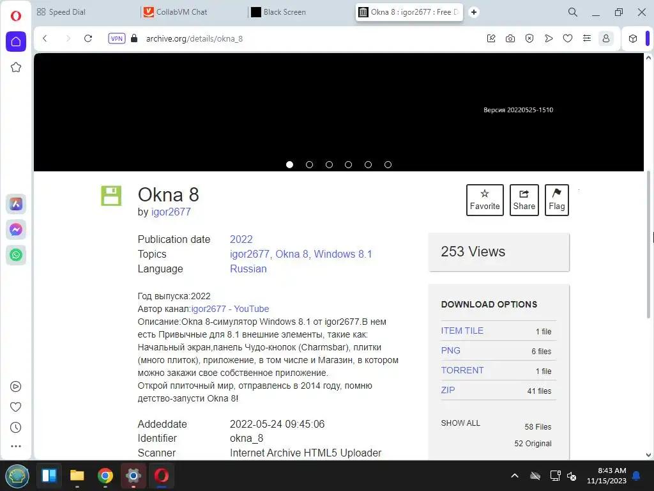Viewport: 654px width, 491px height.
Task: Open WhatsApp in the Opera sidebar
Action: [16, 254]
